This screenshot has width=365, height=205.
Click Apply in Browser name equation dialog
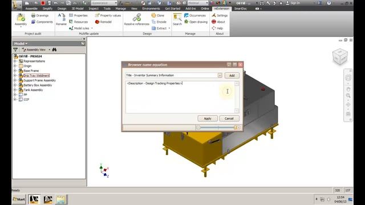(x=208, y=118)
